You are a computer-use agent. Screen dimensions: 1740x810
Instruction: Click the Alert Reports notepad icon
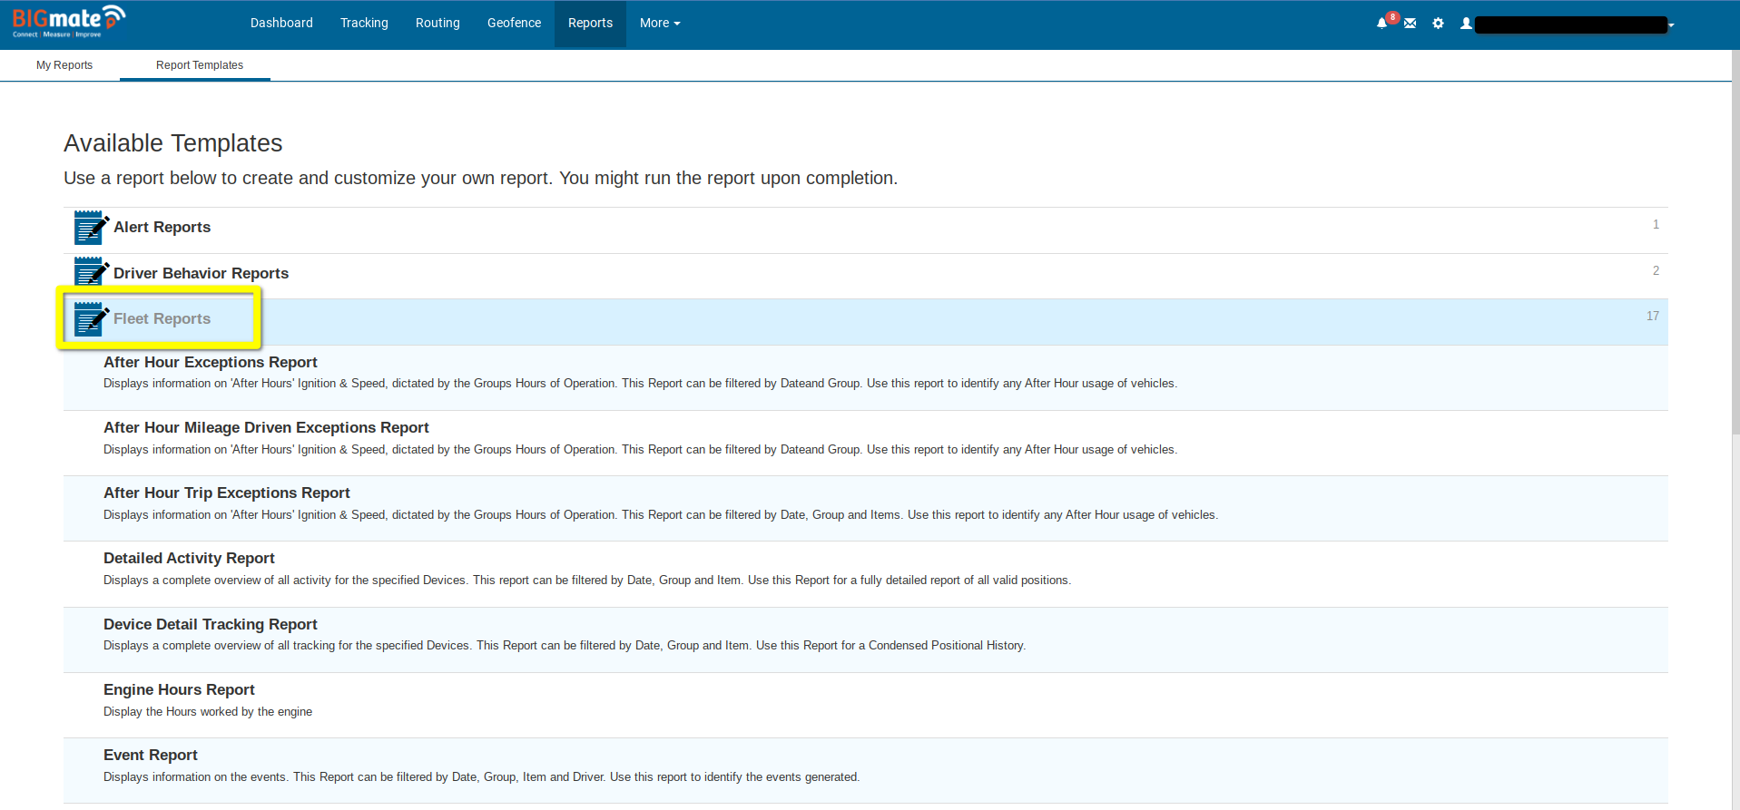(x=92, y=227)
